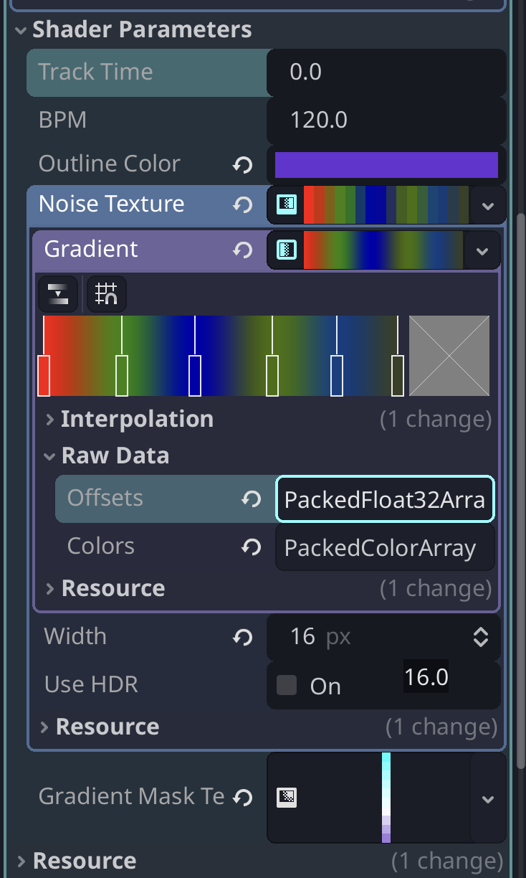Viewport: 526px width, 878px height.
Task: Click the Track Time value field
Action: tap(386, 72)
